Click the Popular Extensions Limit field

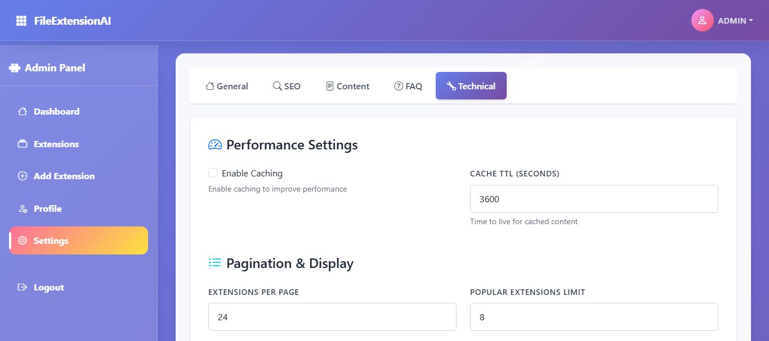pos(594,317)
